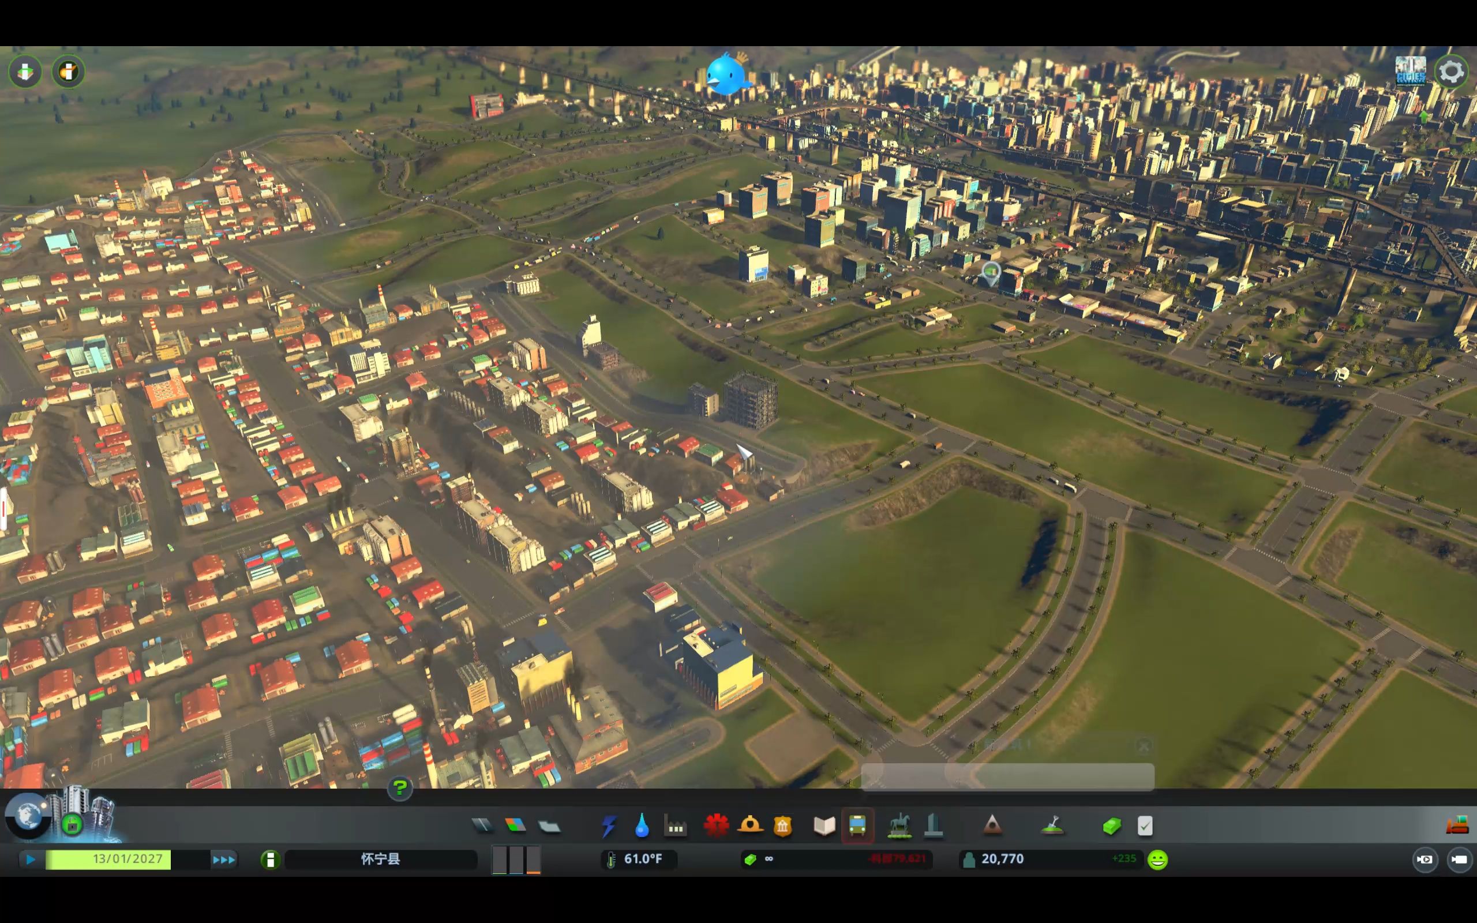The width and height of the screenshot is (1477, 923).
Task: Open the green question mark advisor
Action: (x=400, y=788)
